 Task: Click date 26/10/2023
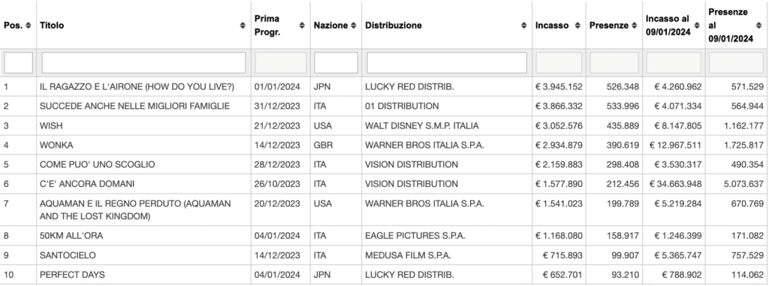pos(277,184)
